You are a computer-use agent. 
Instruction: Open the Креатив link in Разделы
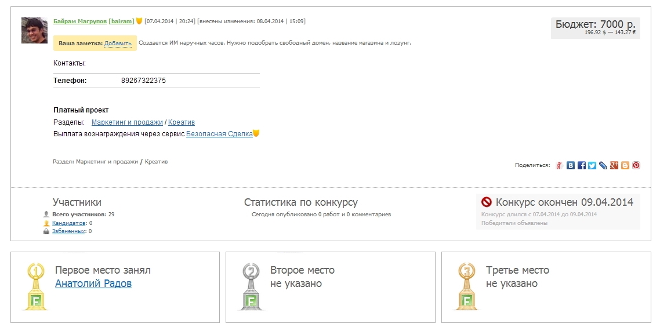pyautogui.click(x=182, y=122)
